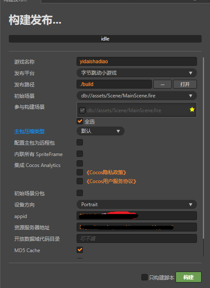210x288 pixels.
Task: Open the 《Cocos隐私政策》 link
Action: [106, 172]
